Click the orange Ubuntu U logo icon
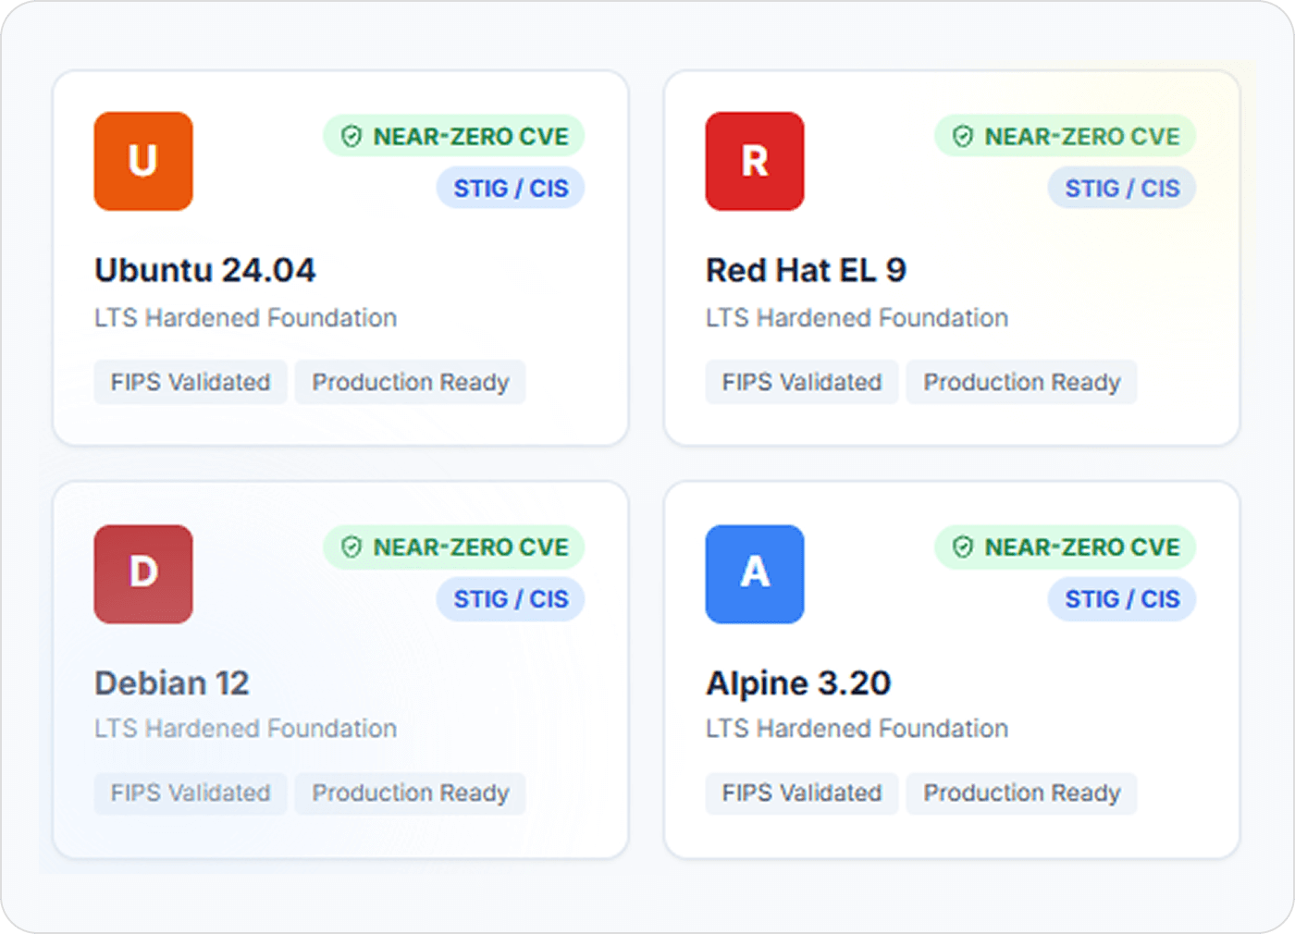The height and width of the screenshot is (934, 1295). pyautogui.click(x=143, y=161)
